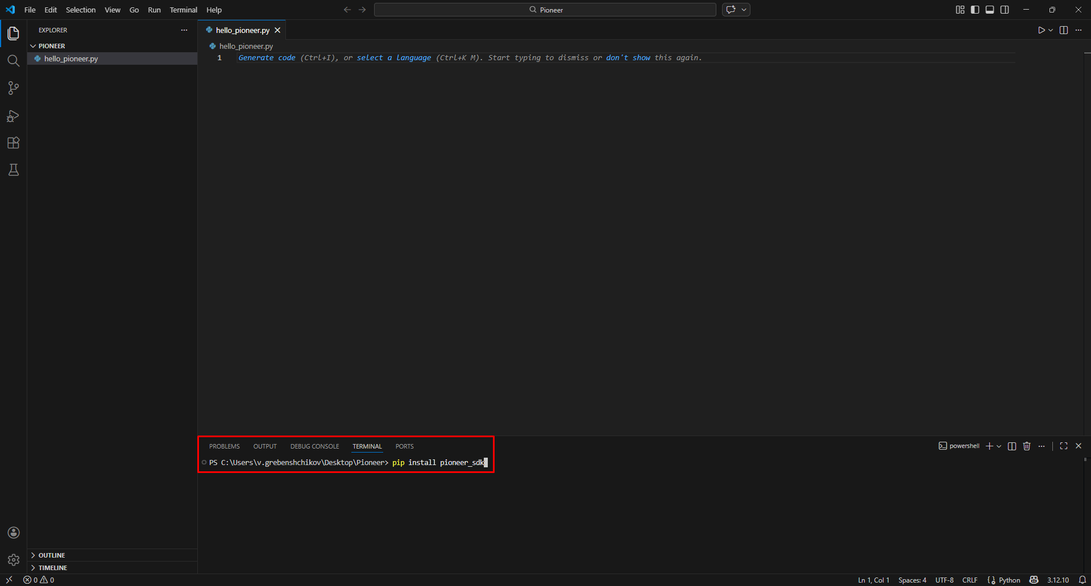Select Python interpreter 3.12.10
Viewport: 1091px width, 586px height.
pos(1058,580)
